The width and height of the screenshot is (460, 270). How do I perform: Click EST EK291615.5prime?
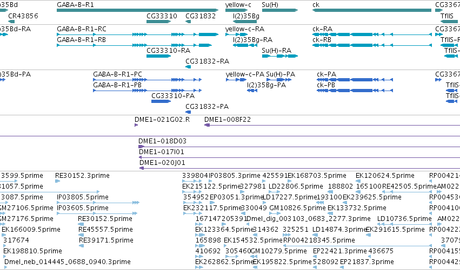[x=395, y=230]
